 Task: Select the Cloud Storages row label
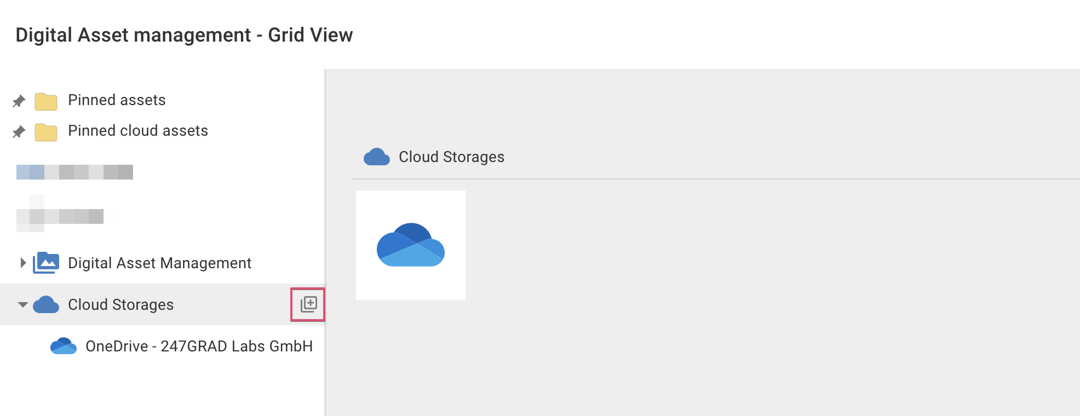(x=120, y=305)
